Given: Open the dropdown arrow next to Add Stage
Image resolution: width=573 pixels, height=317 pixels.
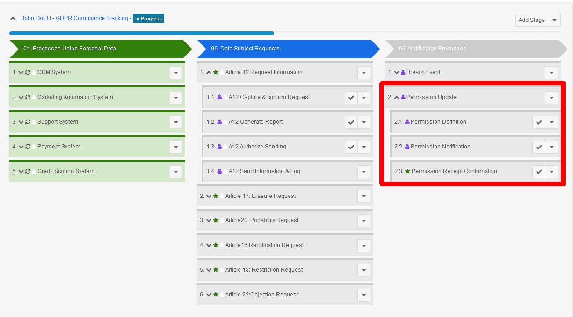Looking at the screenshot, I should (554, 20).
